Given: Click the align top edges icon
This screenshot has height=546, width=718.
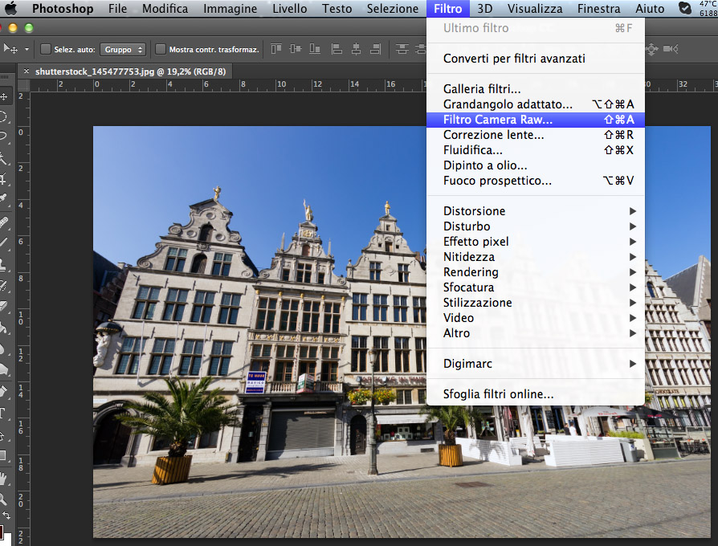Looking at the screenshot, I should click(x=276, y=49).
